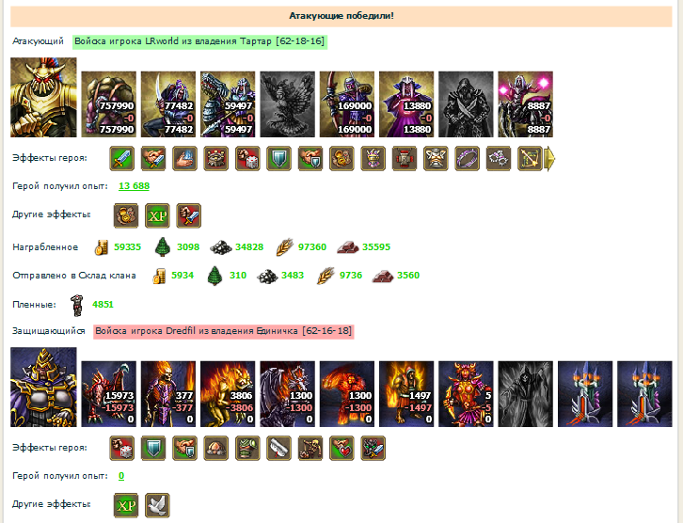Viewport: 683px width, 523px height.
Task: Click the purple ring attacker hero effect icon
Action: point(467,159)
